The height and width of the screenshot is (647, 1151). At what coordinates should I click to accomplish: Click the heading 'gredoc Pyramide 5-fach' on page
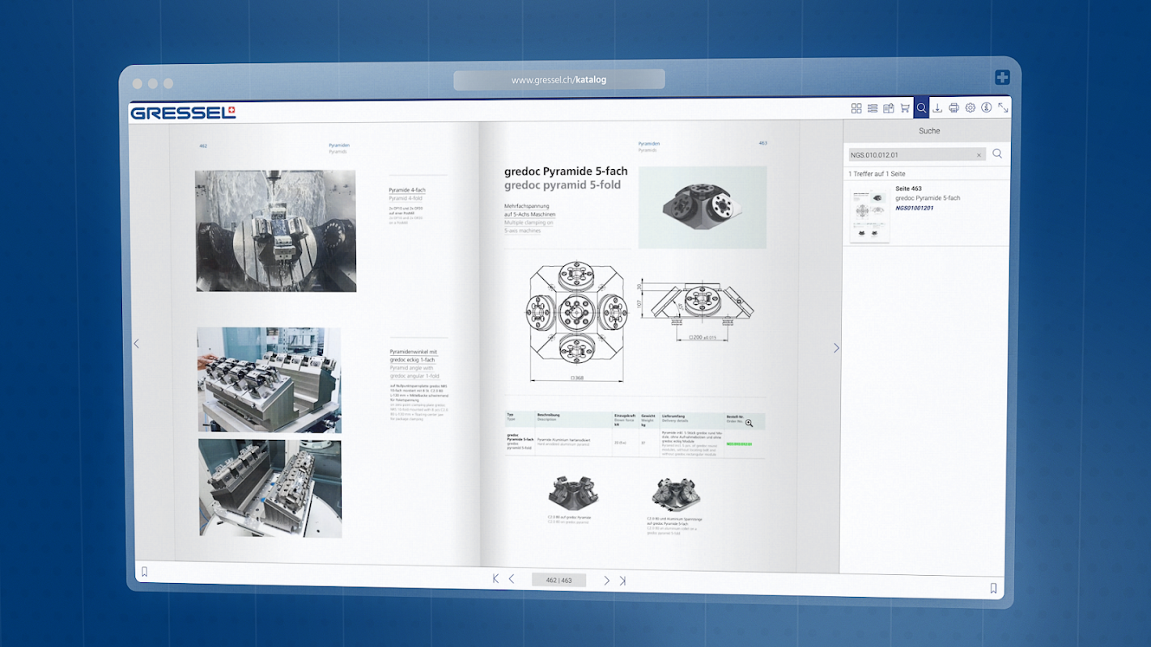point(566,171)
